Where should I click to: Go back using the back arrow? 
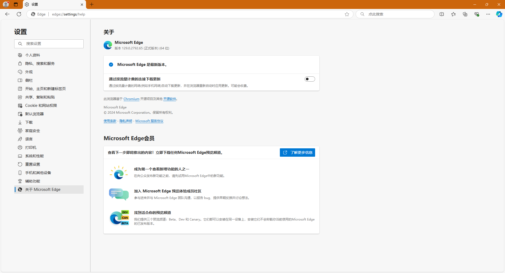(x=7, y=14)
